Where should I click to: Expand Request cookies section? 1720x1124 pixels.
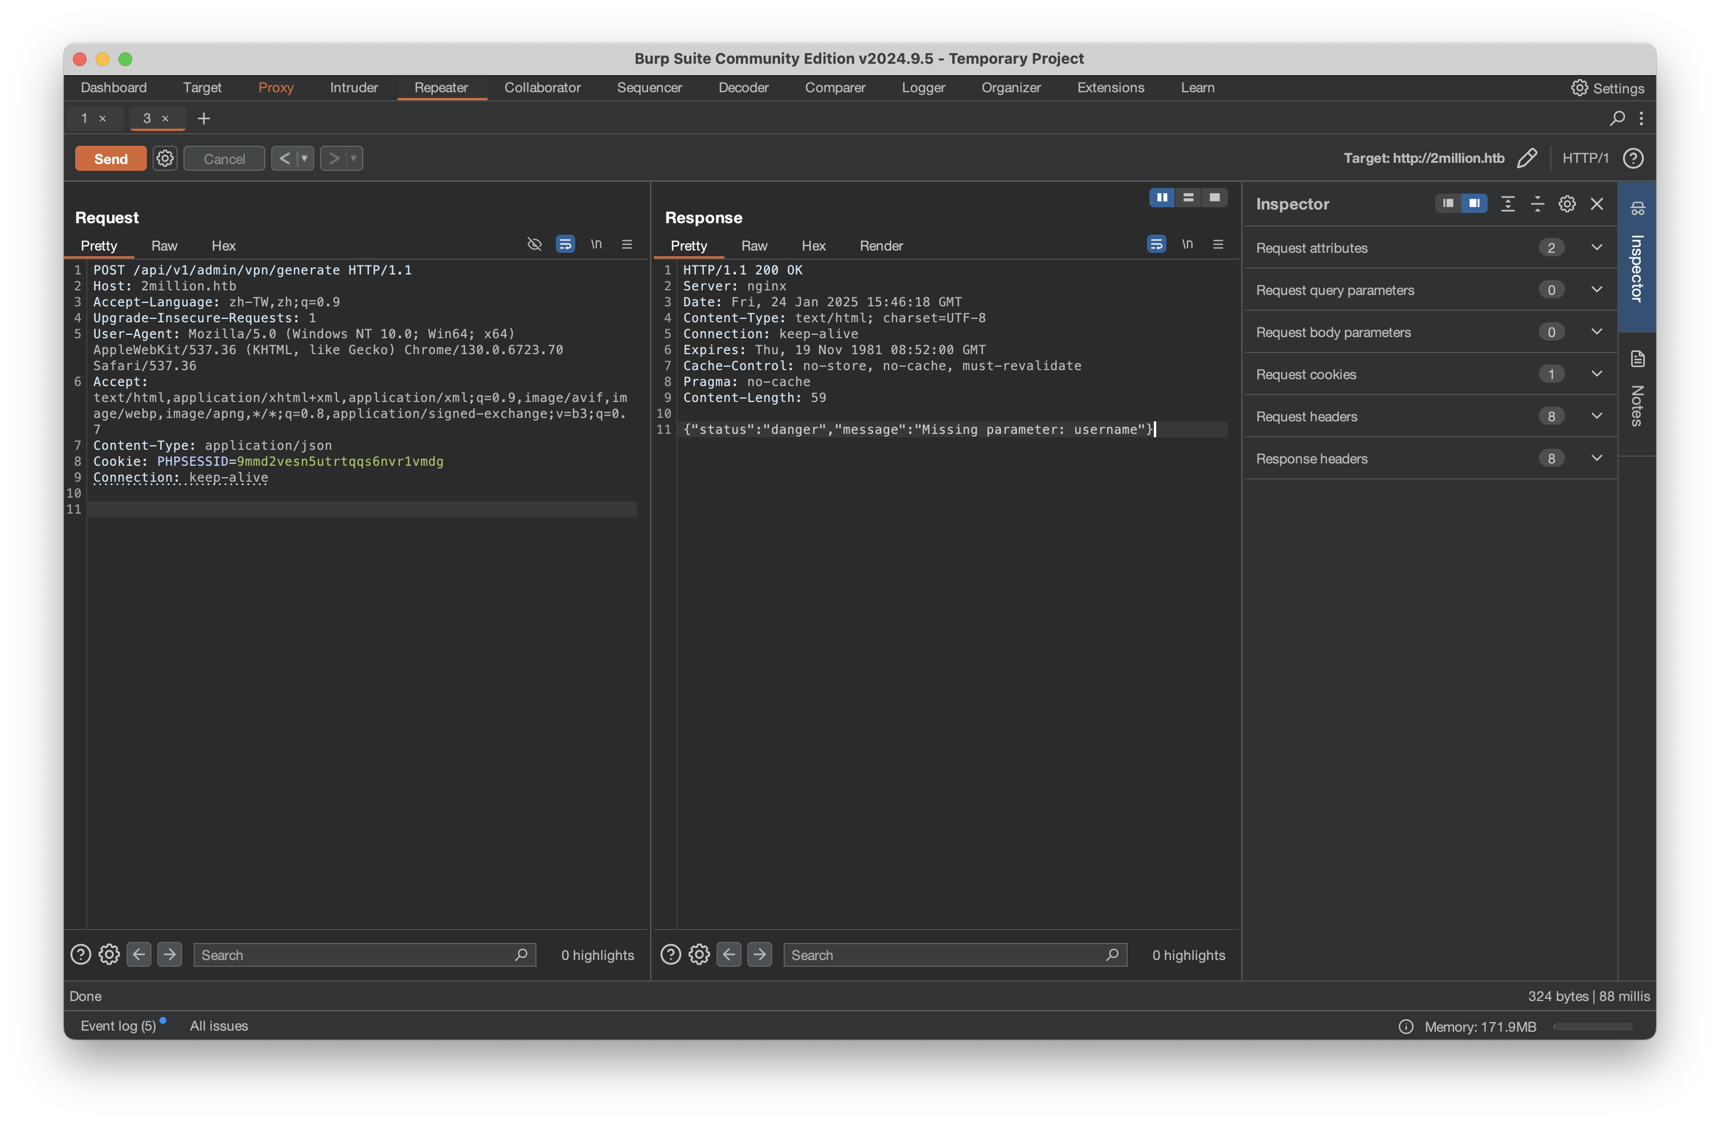[1596, 374]
